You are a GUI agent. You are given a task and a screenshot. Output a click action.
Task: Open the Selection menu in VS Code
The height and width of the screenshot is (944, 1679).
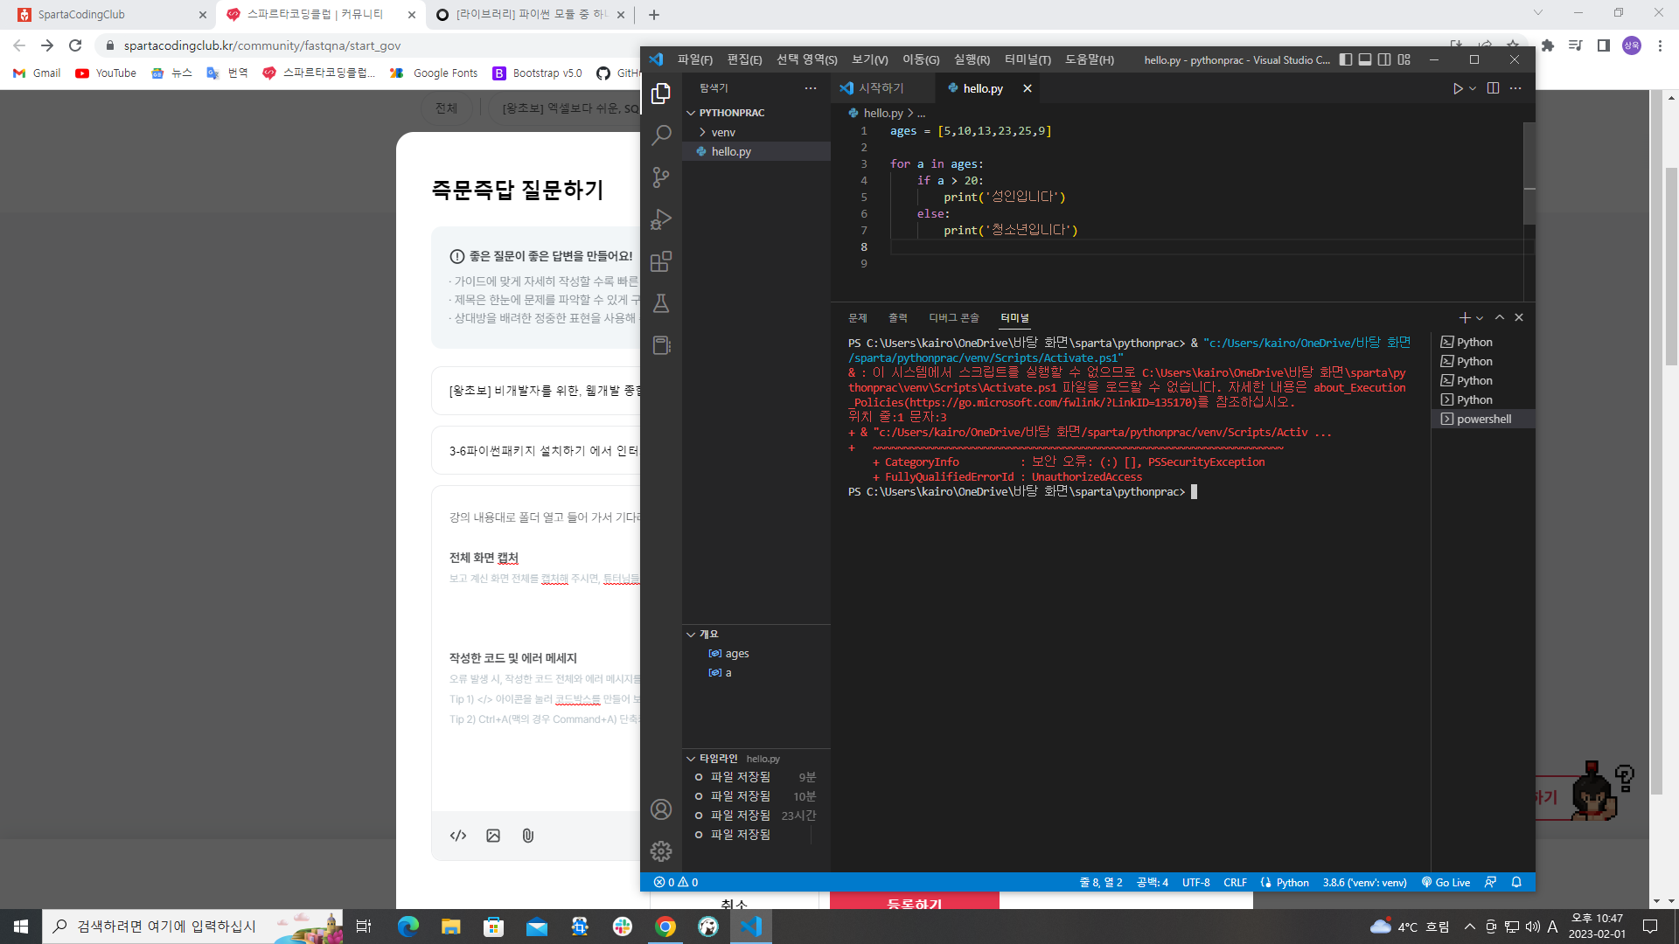[806, 59]
